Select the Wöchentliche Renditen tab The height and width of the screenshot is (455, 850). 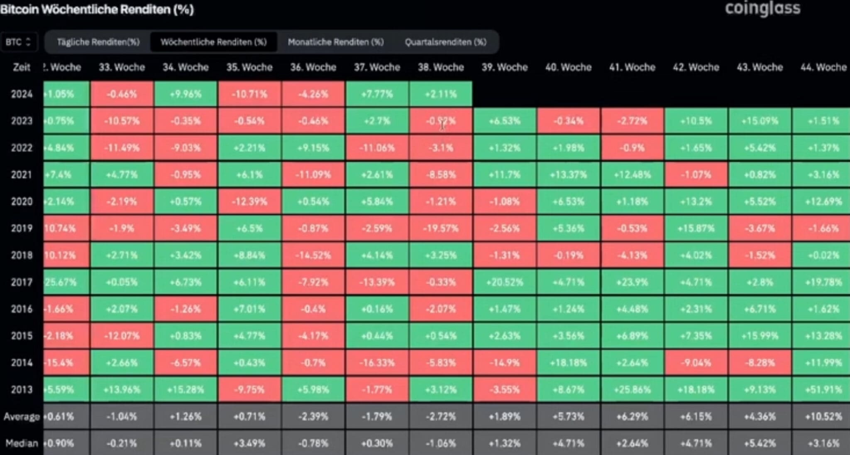[x=214, y=42]
